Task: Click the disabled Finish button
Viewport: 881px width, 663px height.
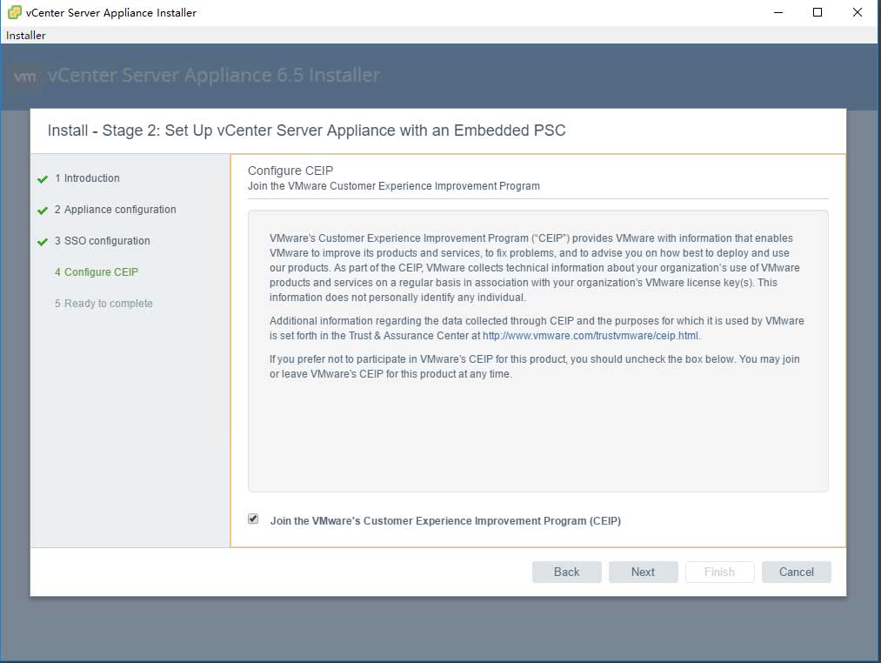Action: pos(719,572)
